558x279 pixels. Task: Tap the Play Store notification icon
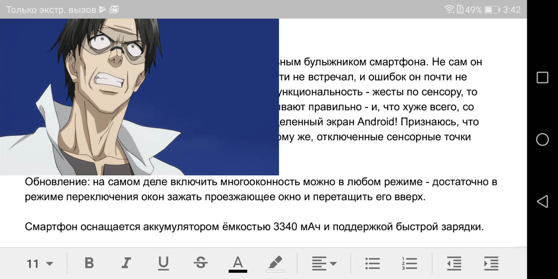coord(103,9)
